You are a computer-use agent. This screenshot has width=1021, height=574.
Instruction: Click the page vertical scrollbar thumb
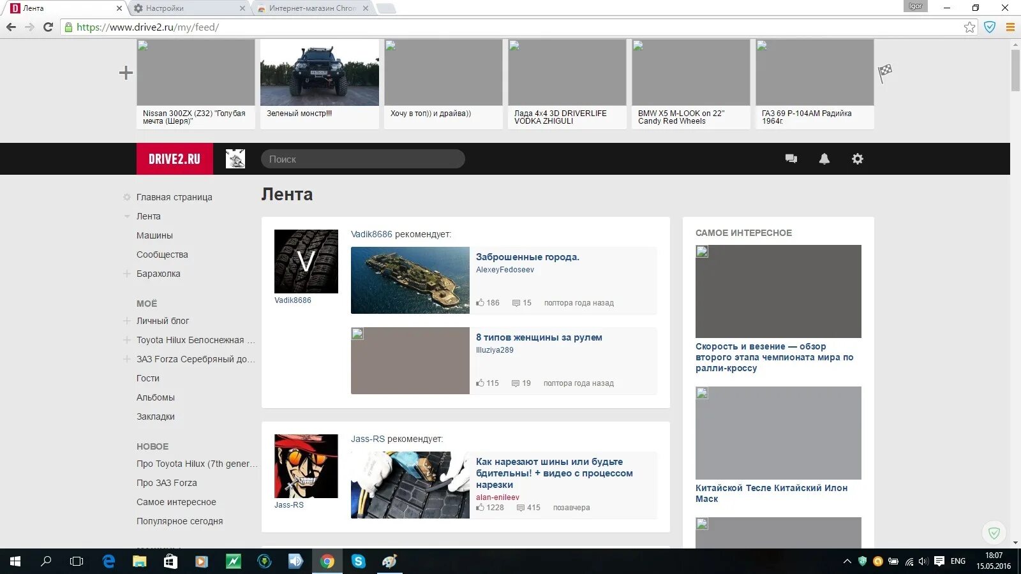coord(1015,70)
